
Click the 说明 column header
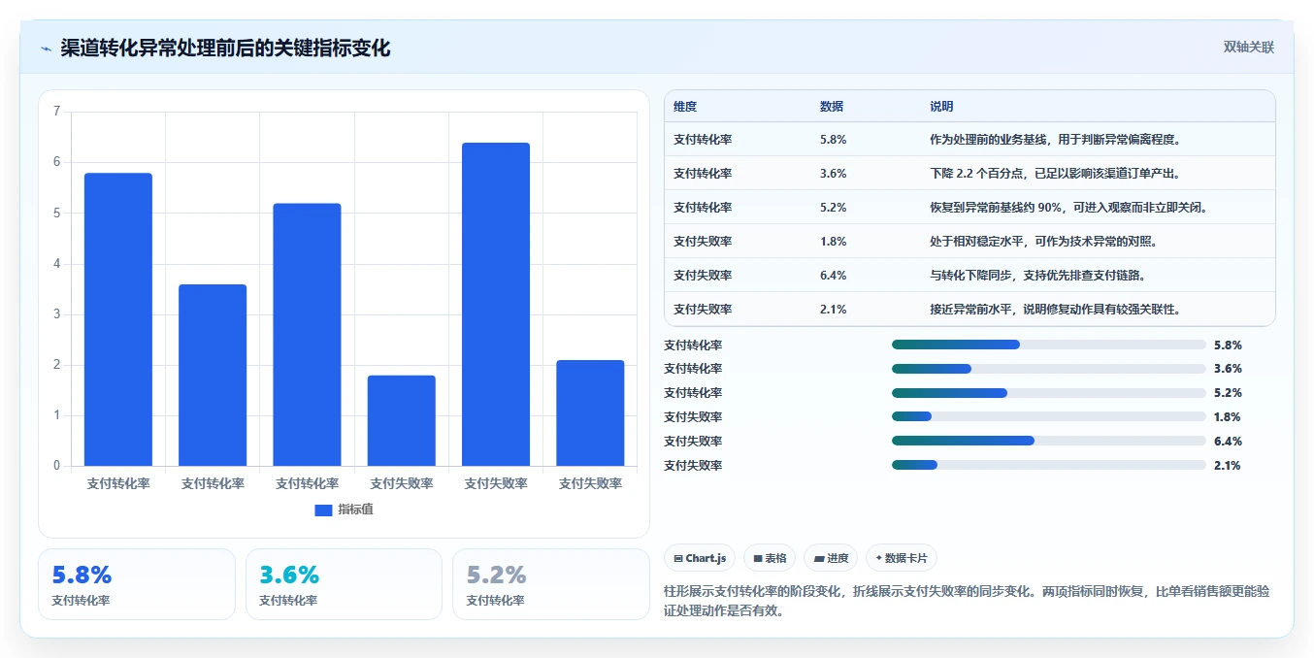[941, 107]
